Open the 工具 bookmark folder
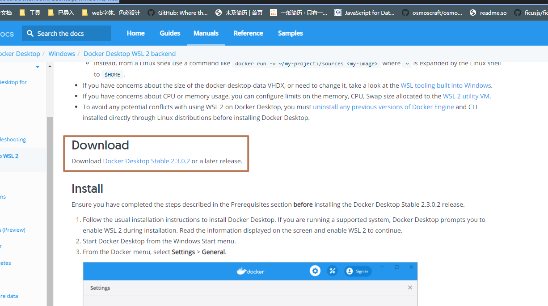 click(x=30, y=13)
